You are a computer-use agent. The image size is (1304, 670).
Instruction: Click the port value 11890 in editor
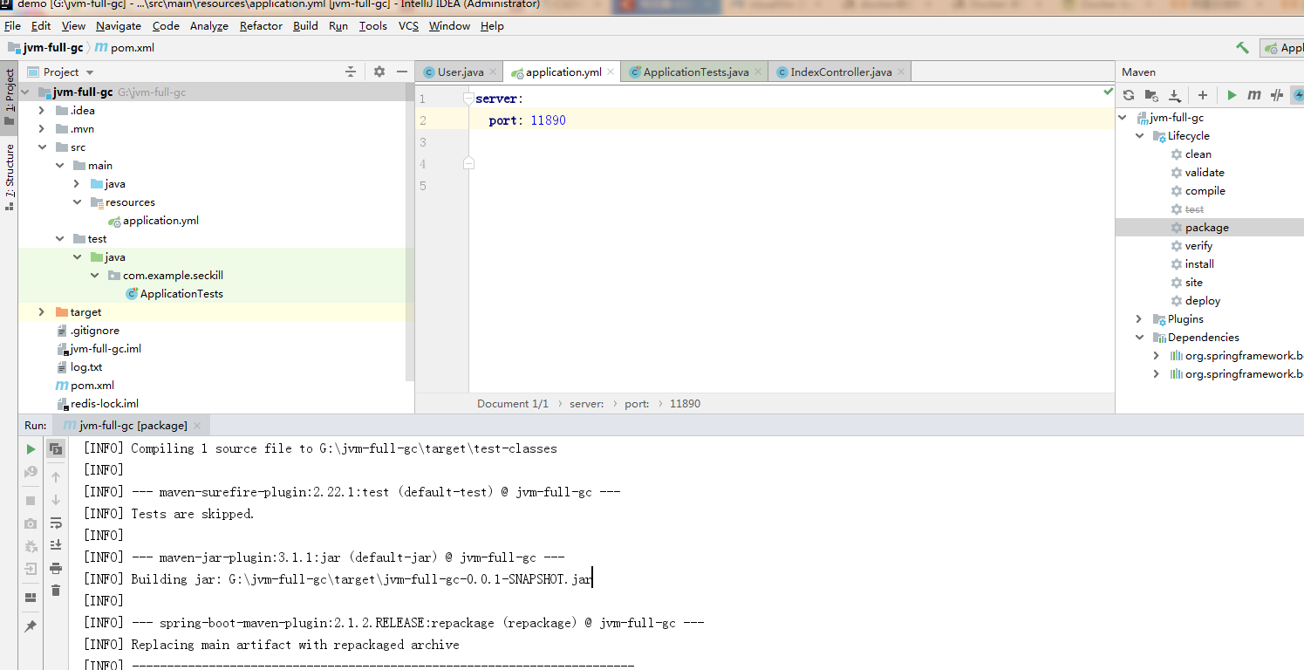coord(548,120)
